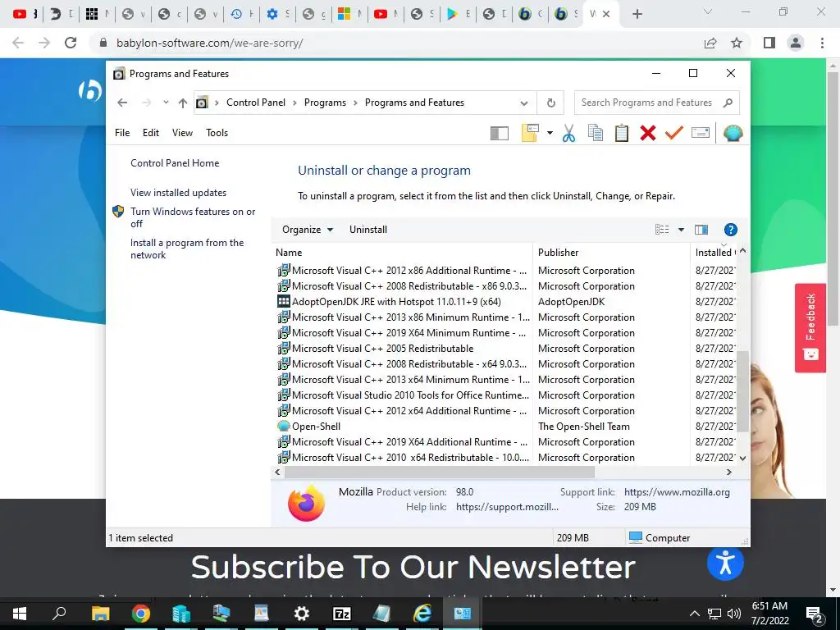Click the Refresh button beside the address bar
Screen dimensions: 840x630
[550, 103]
